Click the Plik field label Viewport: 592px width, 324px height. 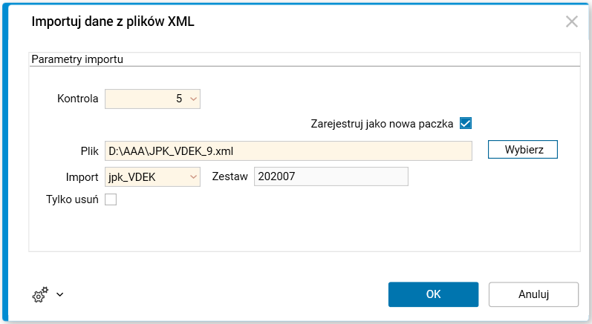coord(90,151)
